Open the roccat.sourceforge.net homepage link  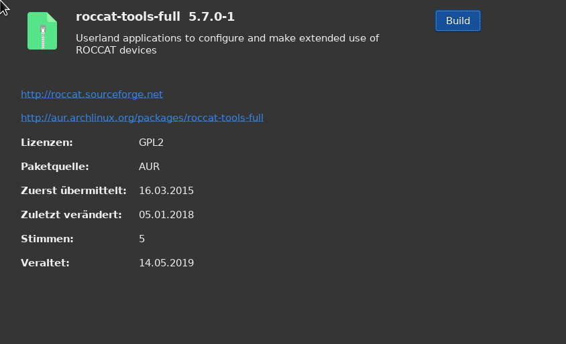point(92,94)
